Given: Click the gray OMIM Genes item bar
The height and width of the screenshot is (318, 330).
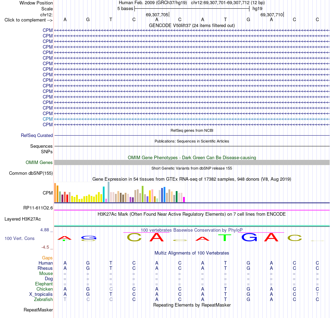Looking at the screenshot, I should (x=192, y=162).
